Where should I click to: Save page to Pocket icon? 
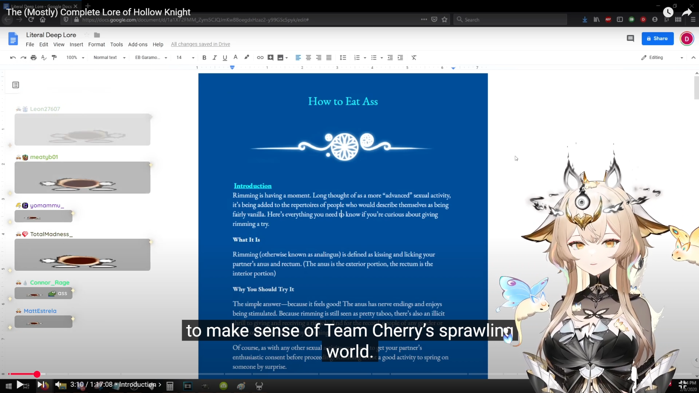coord(434,20)
